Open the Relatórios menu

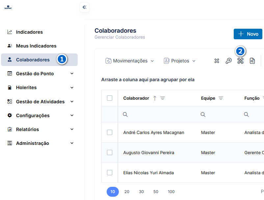click(x=39, y=129)
